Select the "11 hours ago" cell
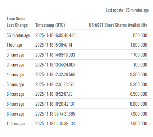This screenshot has height=137, width=153. coord(16,124)
